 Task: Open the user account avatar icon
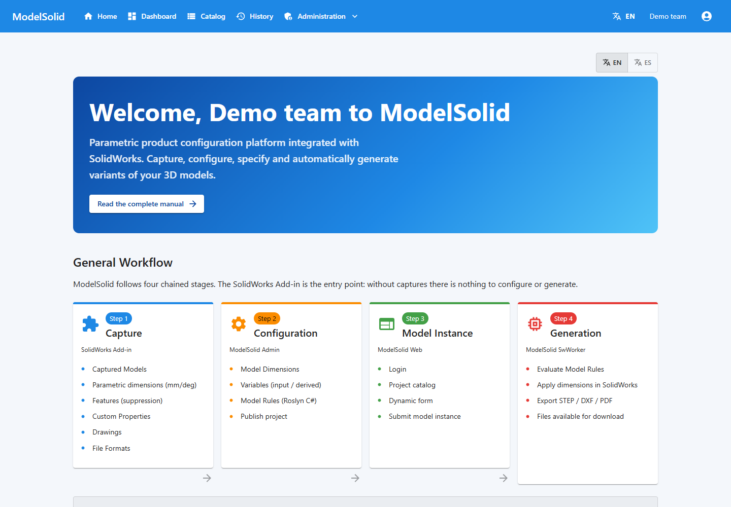point(707,16)
